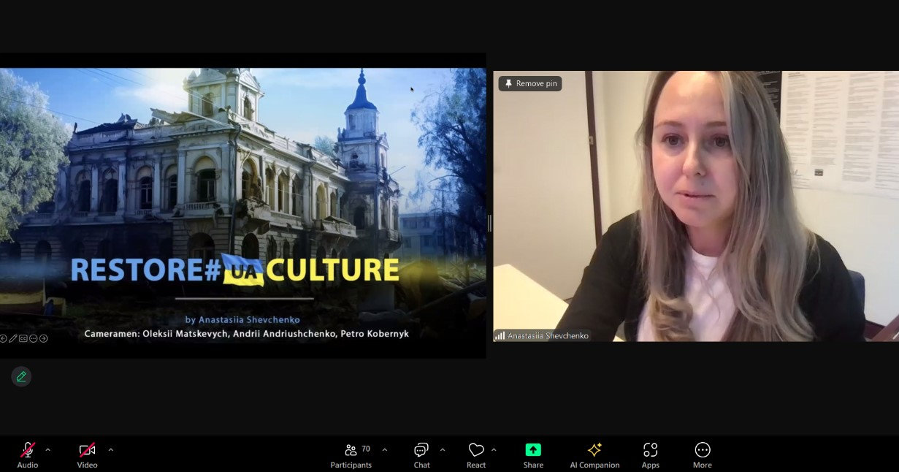Screen dimensions: 899x472
Task: Click the divider between shared screen and video
Action: [x=489, y=223]
